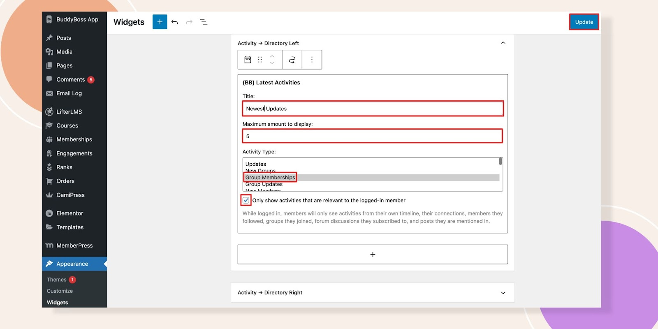Uncheck only show relevant activities checkbox

click(246, 200)
